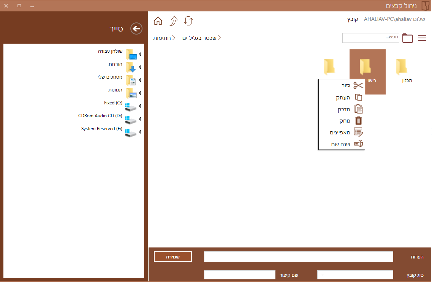Open the קובץ menu
This screenshot has height=282, width=432.
[x=352, y=19]
